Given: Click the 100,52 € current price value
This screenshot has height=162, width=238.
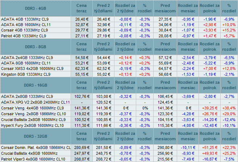Looking at the screenshot, I should pos(82,120).
